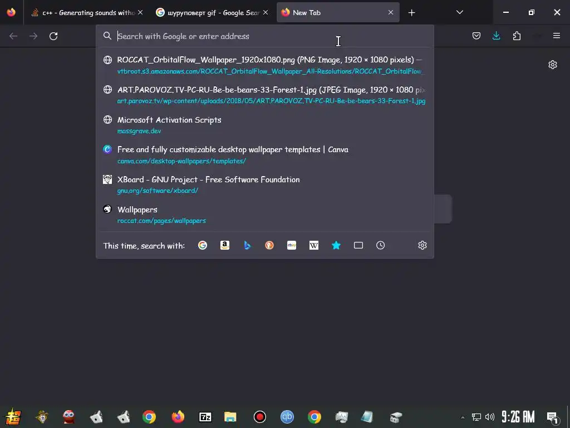Open Firefox application hamburger menu

[556, 36]
